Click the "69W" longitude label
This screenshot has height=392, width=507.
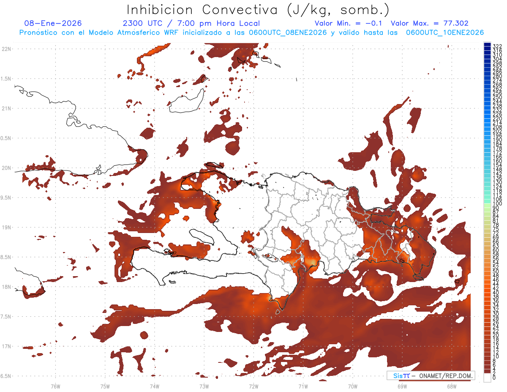click(x=402, y=386)
